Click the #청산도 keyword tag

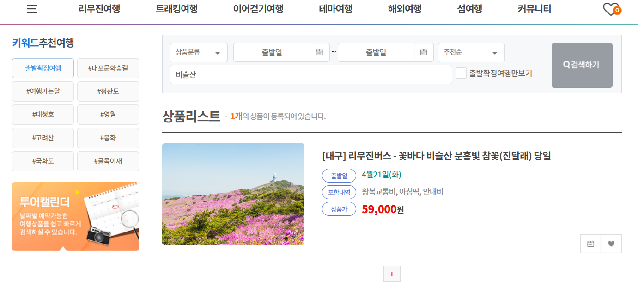click(108, 91)
